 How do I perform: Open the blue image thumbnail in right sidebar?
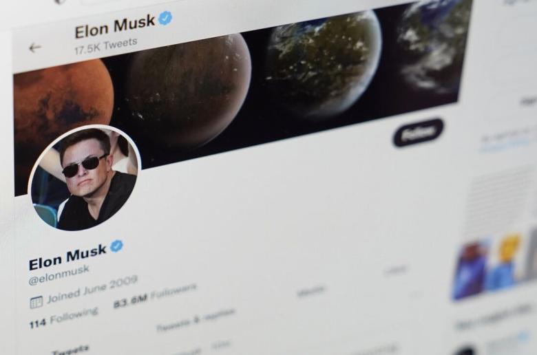coord(471,270)
